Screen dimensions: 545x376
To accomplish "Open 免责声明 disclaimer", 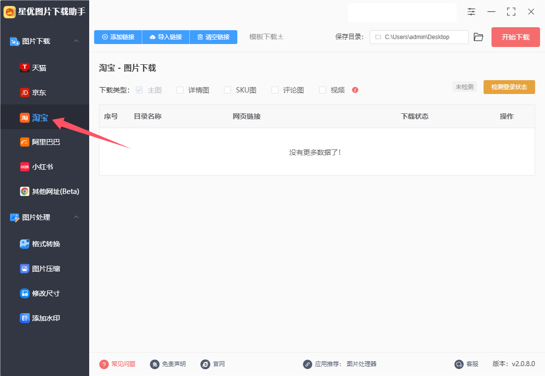I will coord(168,364).
